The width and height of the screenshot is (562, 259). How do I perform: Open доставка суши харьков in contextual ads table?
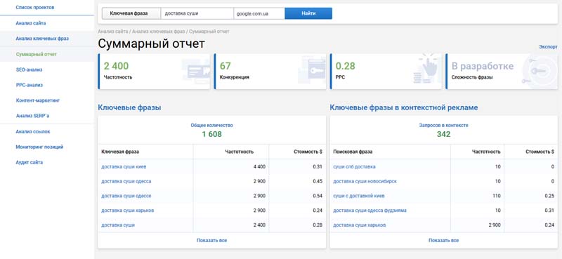coord(360,225)
